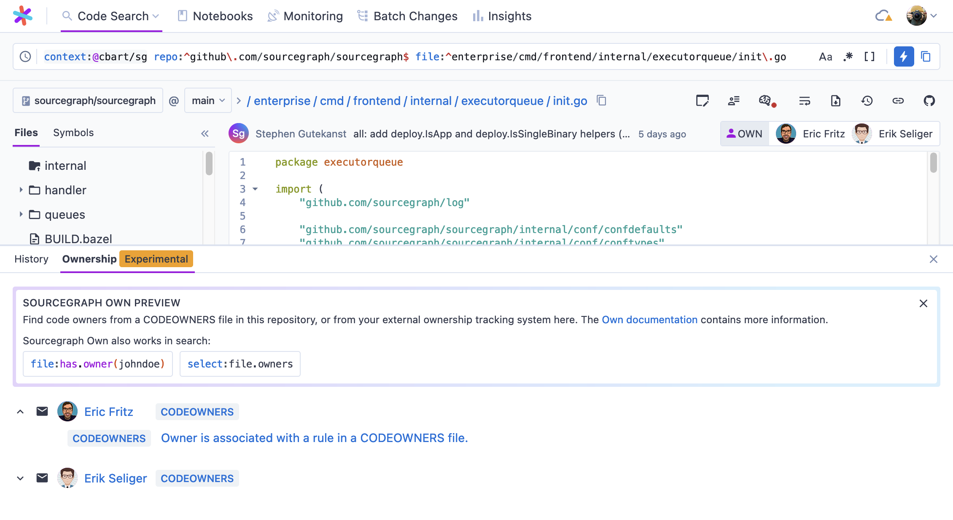Toggle regular expression search mode

click(x=848, y=56)
